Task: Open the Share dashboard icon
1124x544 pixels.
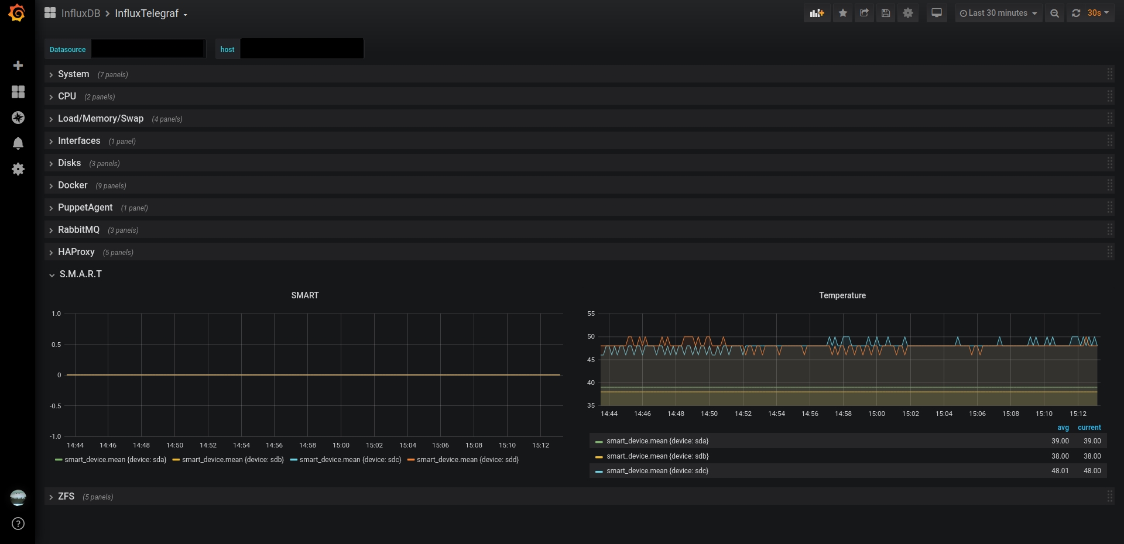Action: click(864, 13)
